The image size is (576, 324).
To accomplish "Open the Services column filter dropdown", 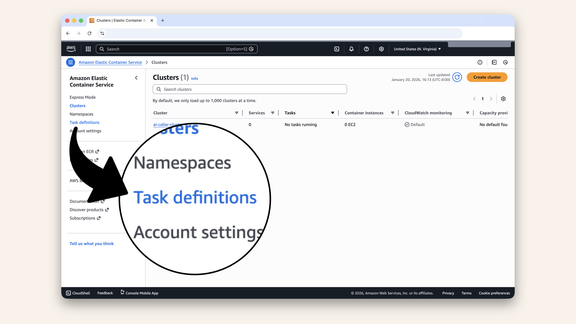I will [273, 113].
